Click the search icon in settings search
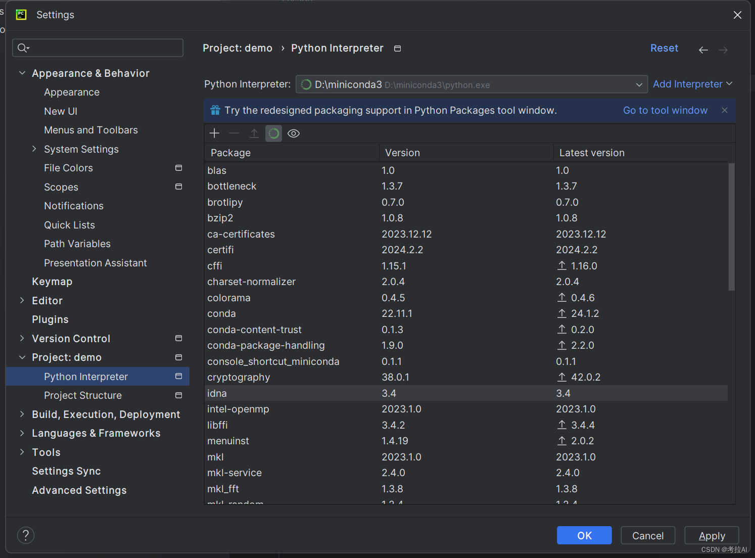The width and height of the screenshot is (755, 558). coord(23,48)
